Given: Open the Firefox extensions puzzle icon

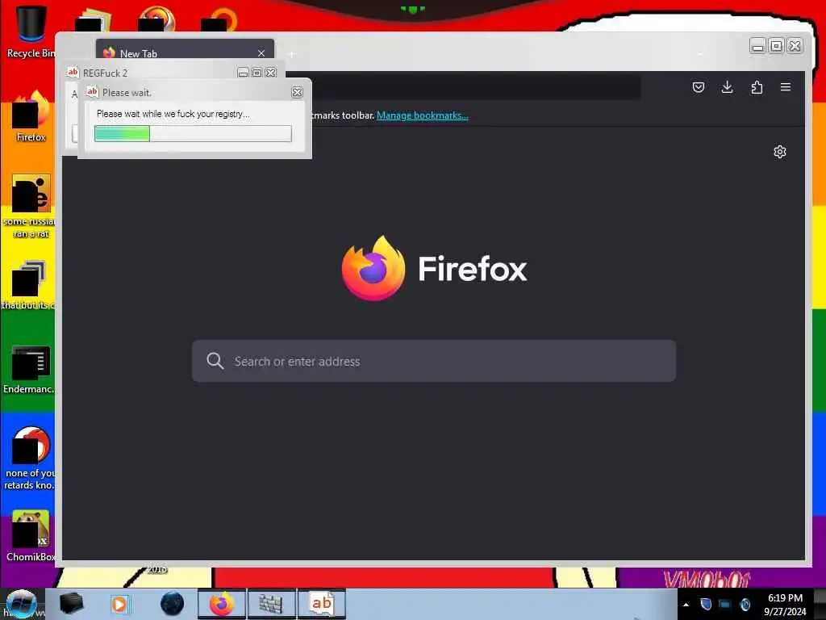Looking at the screenshot, I should pyautogui.click(x=757, y=87).
